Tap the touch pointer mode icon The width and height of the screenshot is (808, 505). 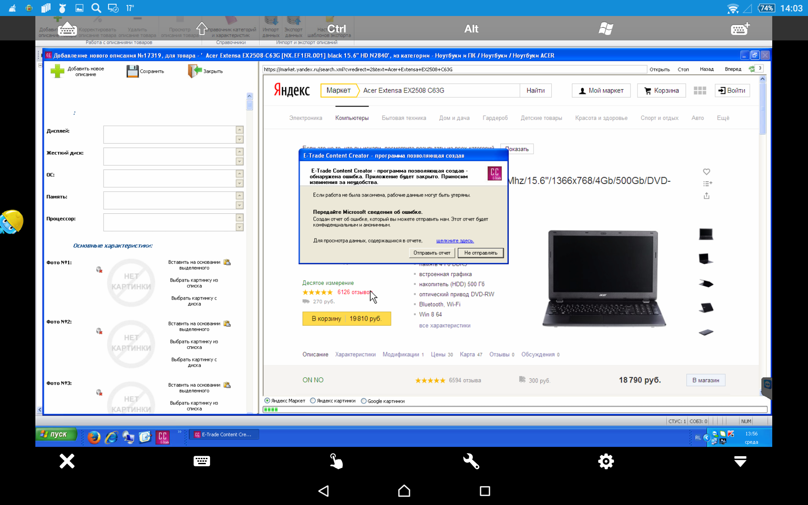click(x=336, y=461)
